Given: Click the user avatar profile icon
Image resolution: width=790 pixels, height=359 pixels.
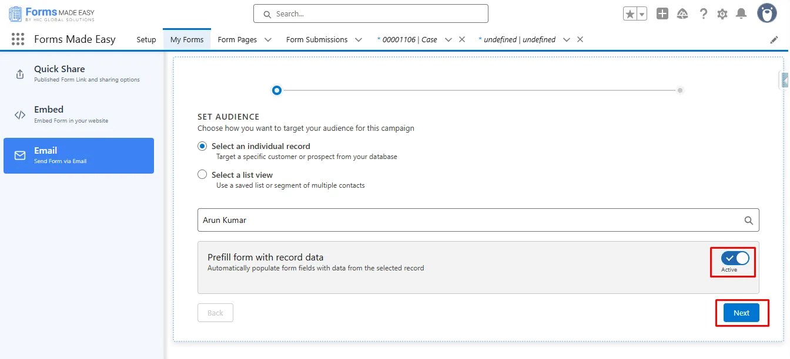Looking at the screenshot, I should (x=767, y=13).
